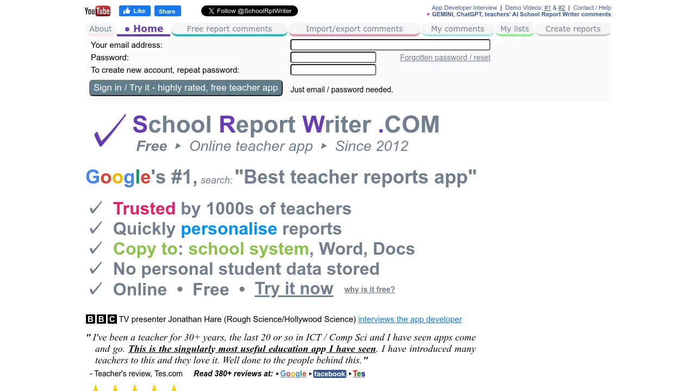This screenshot has height=391, width=696.
Task: Read reviews at Google
Action: [x=293, y=374]
